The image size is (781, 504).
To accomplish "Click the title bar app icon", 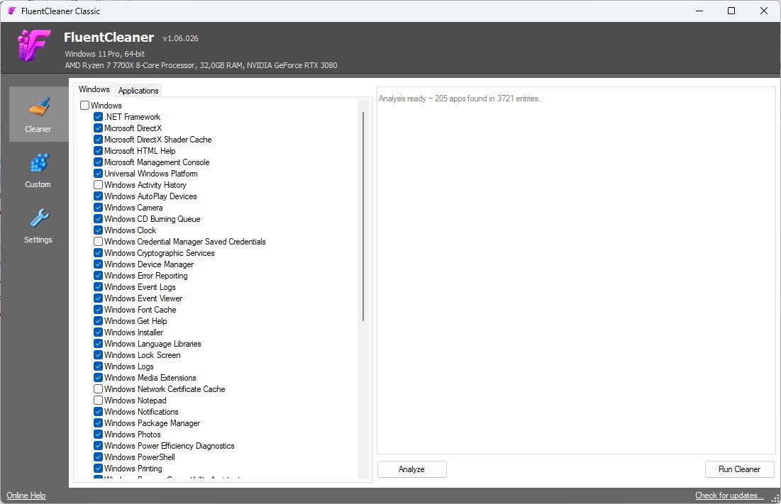I will 12,11.
